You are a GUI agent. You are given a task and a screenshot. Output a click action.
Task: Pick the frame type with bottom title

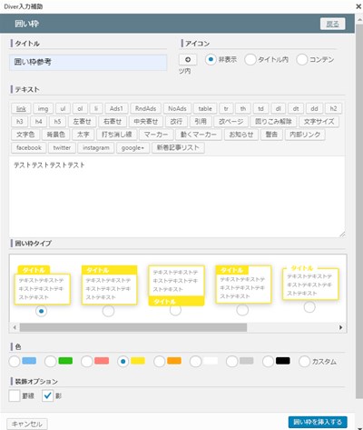click(175, 310)
